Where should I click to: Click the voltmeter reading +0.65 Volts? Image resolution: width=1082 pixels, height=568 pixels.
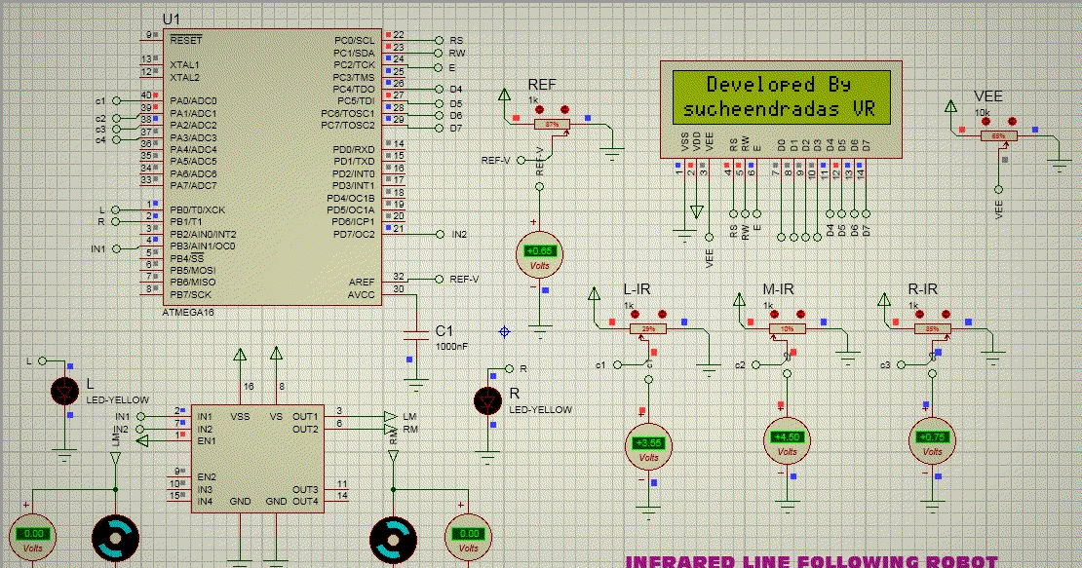539,255
